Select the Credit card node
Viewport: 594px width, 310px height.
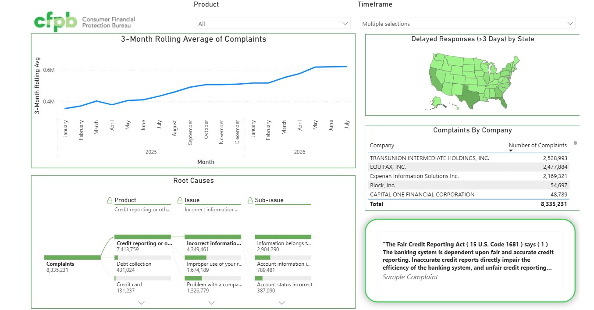[142, 278]
